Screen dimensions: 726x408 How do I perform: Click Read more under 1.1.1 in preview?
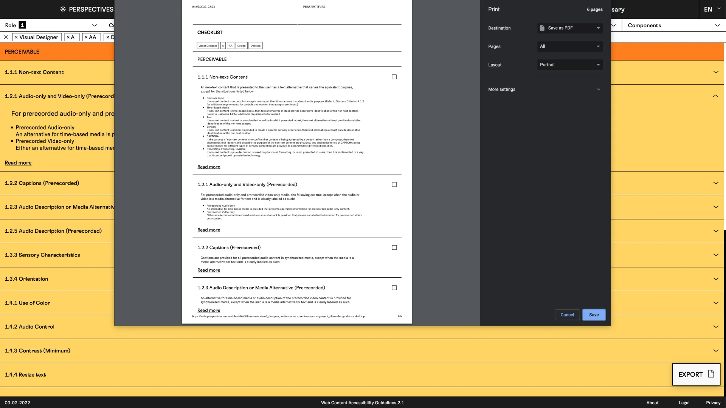click(209, 167)
